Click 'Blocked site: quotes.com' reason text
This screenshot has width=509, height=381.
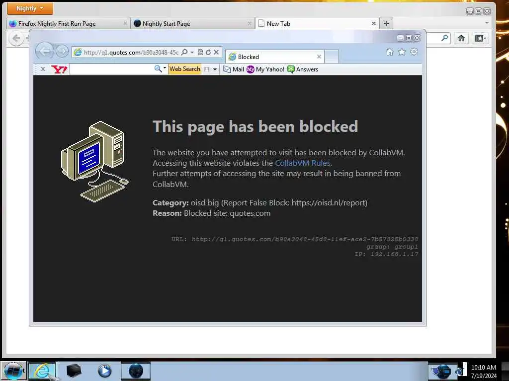coord(227,213)
